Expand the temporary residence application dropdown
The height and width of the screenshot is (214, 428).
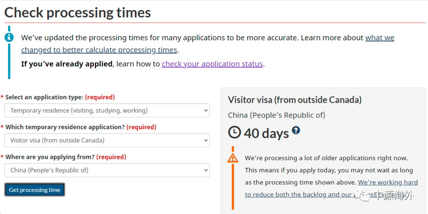[107, 140]
